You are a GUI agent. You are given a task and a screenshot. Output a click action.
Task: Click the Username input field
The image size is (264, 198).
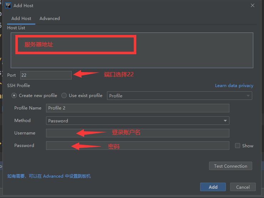pos(138,133)
